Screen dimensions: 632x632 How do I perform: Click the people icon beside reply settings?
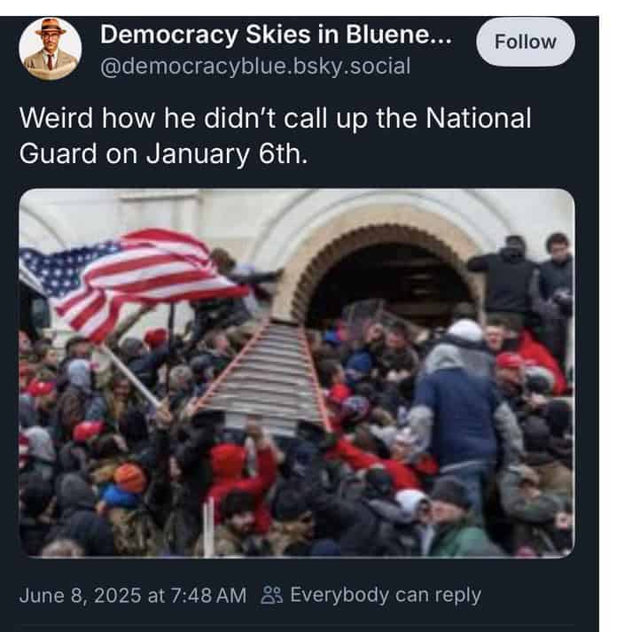[271, 595]
